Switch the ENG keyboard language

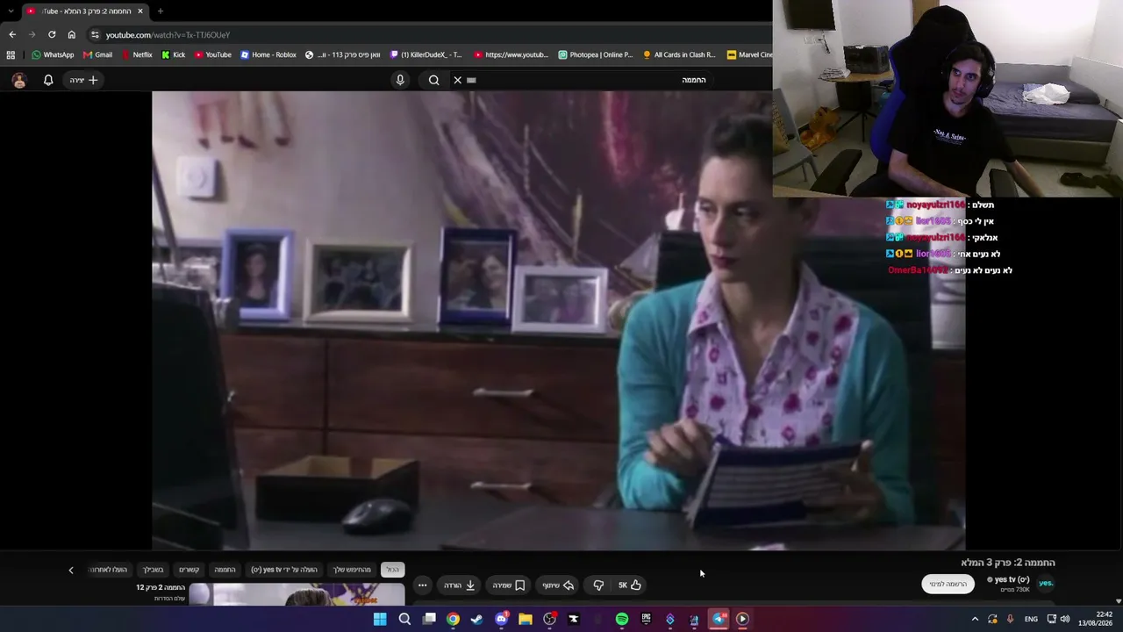click(1031, 619)
